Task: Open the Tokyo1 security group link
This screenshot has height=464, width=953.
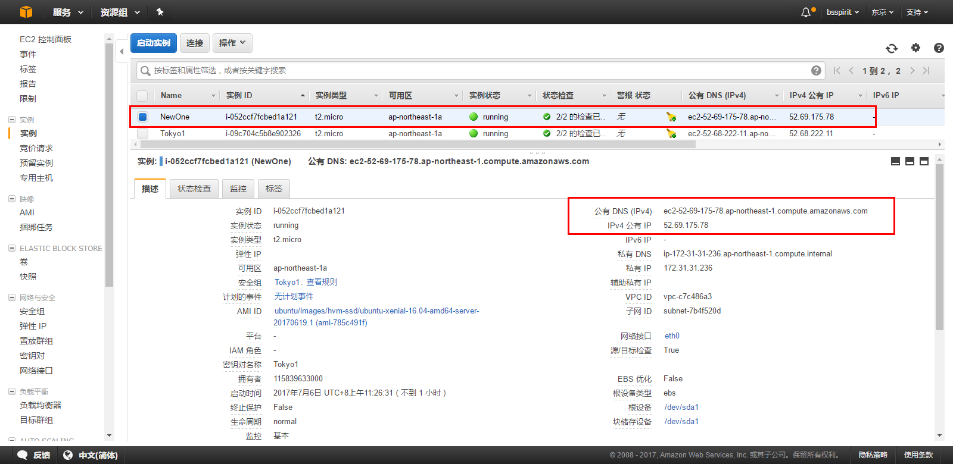Action: click(286, 282)
